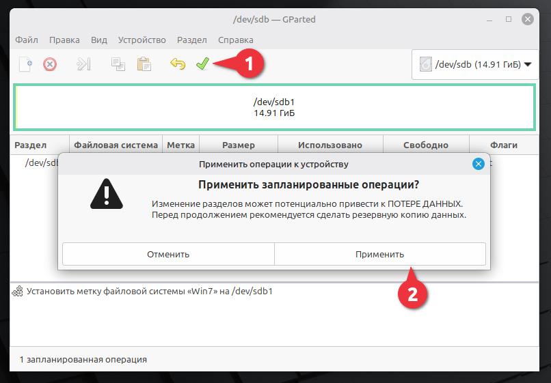The width and height of the screenshot is (551, 383).
Task: Click the gear icon beside pending operation
Action: coord(18,292)
